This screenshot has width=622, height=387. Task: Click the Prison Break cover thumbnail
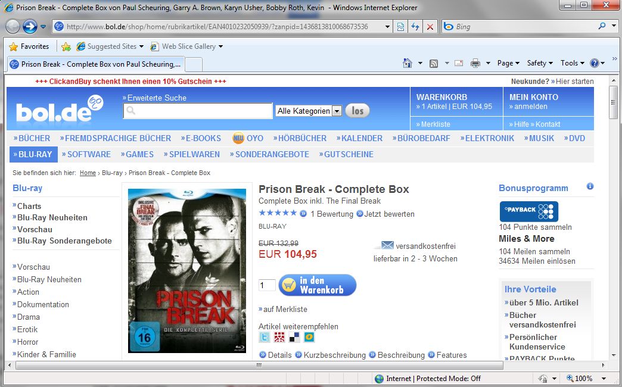[187, 271]
